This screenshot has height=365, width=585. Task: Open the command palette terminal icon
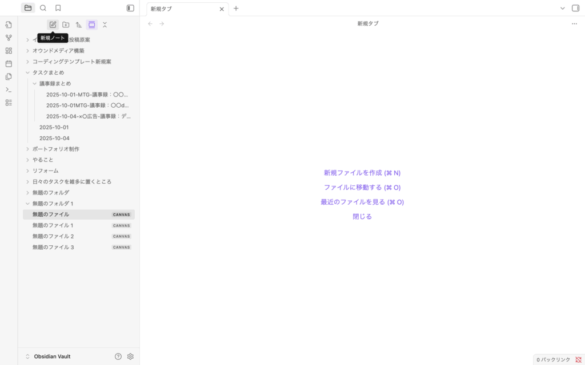tap(9, 90)
